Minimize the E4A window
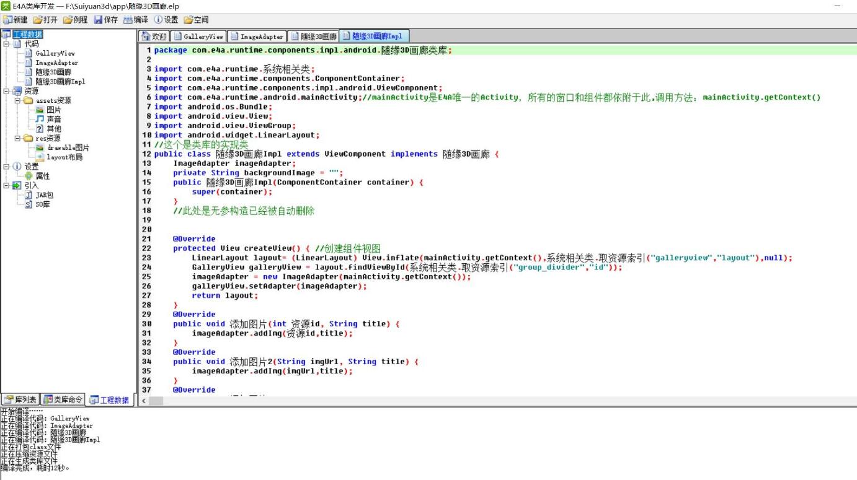Screen dimensions: 857x480 837,6
